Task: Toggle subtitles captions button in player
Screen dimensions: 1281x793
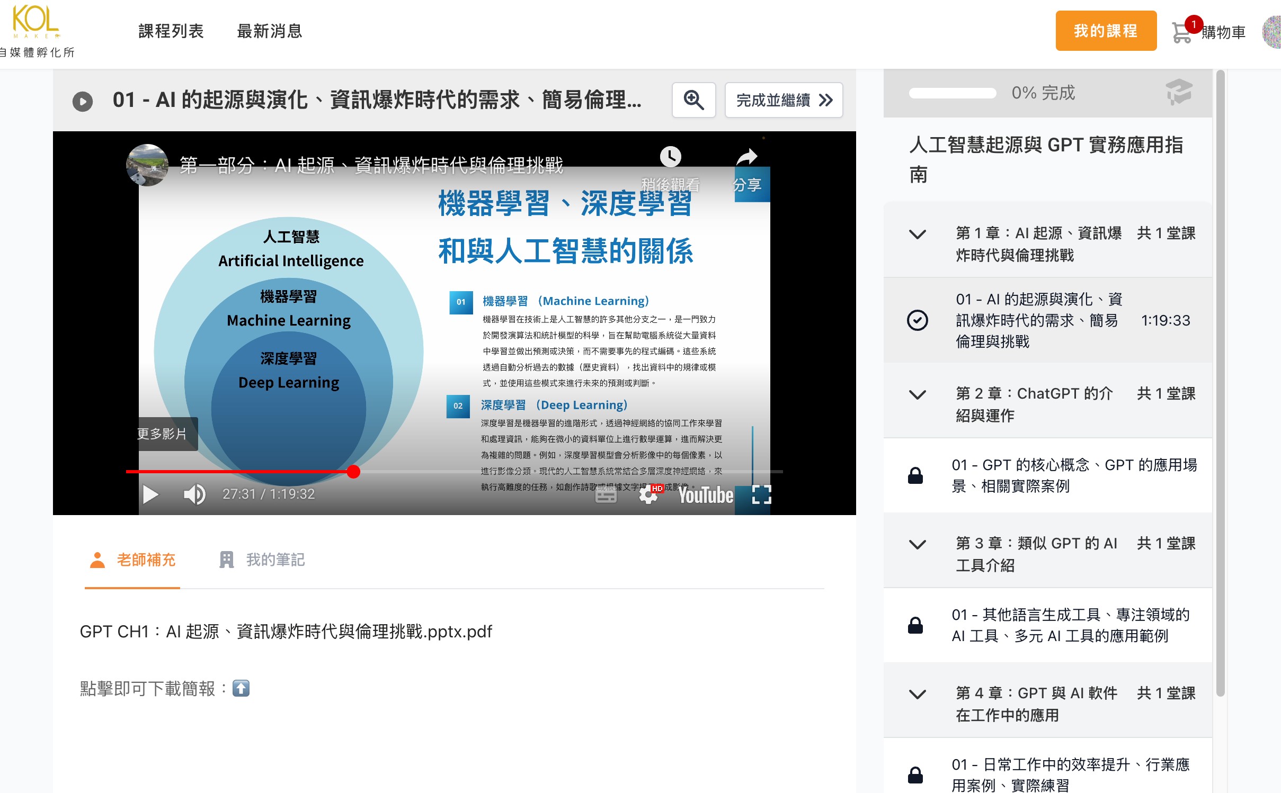Action: pyautogui.click(x=606, y=495)
